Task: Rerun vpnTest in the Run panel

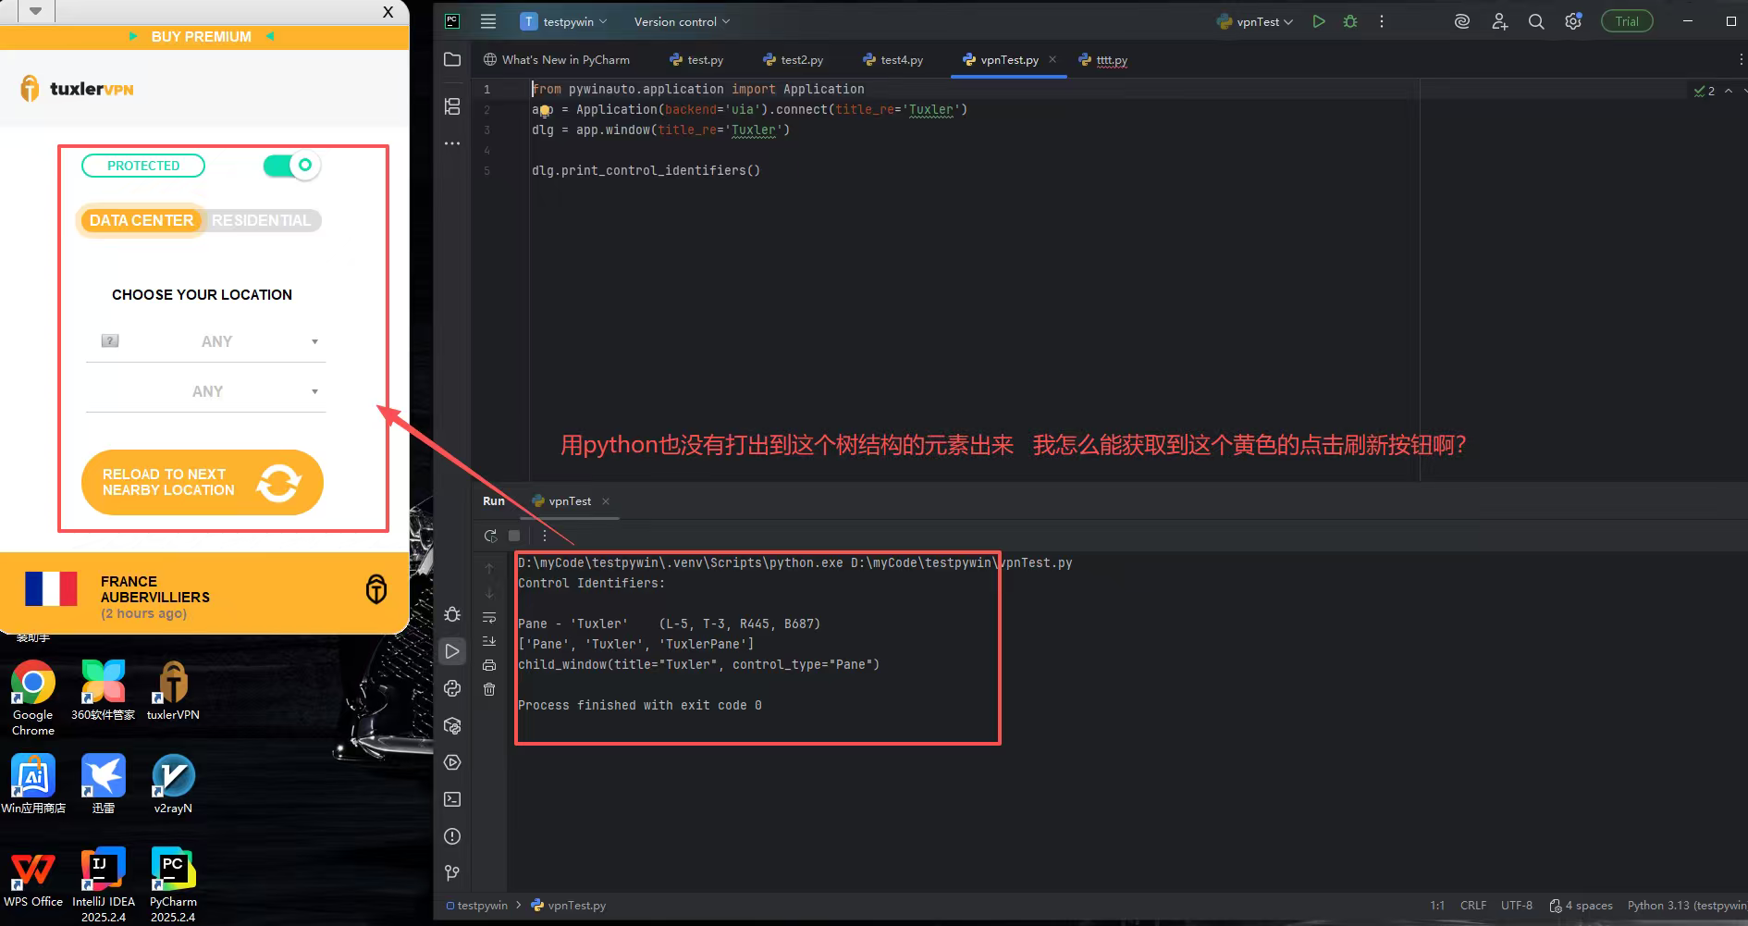Action: click(490, 536)
